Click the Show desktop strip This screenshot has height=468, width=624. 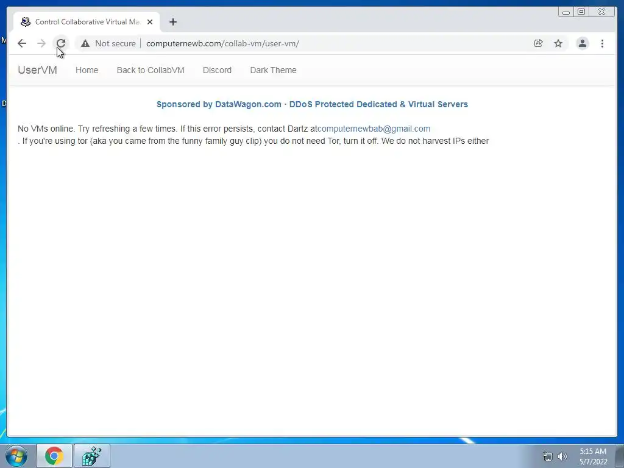pyautogui.click(x=620, y=456)
